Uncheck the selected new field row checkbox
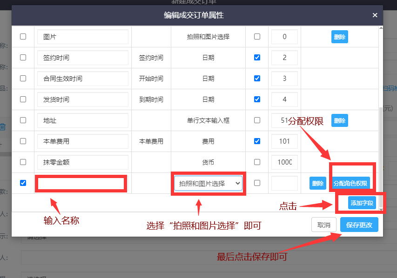 (23, 183)
